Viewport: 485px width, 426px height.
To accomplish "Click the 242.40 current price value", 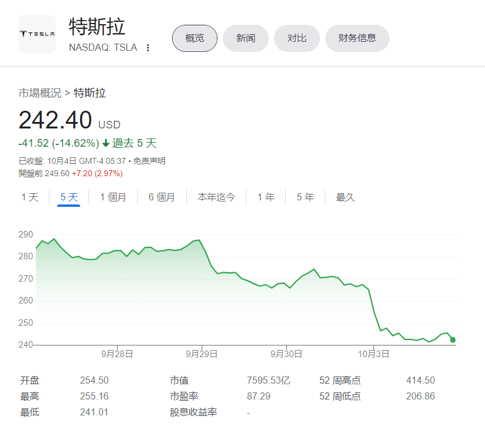I will pos(55,120).
